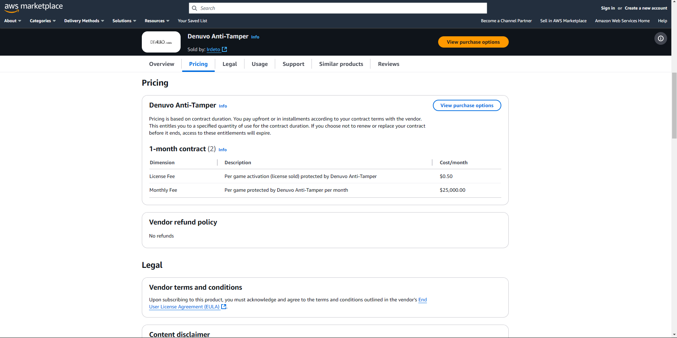The width and height of the screenshot is (677, 338).
Task: Open Sell in AWS Marketplace link
Action: pyautogui.click(x=563, y=21)
